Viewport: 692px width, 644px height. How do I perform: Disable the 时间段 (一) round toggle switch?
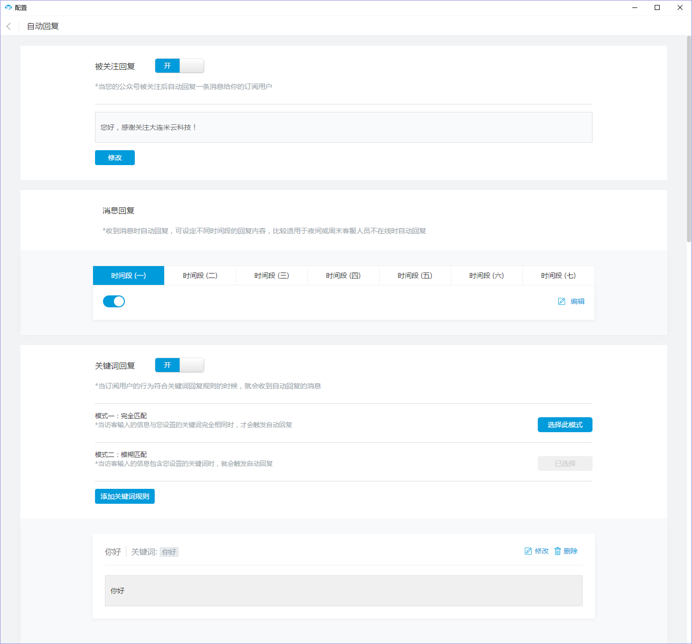point(114,301)
